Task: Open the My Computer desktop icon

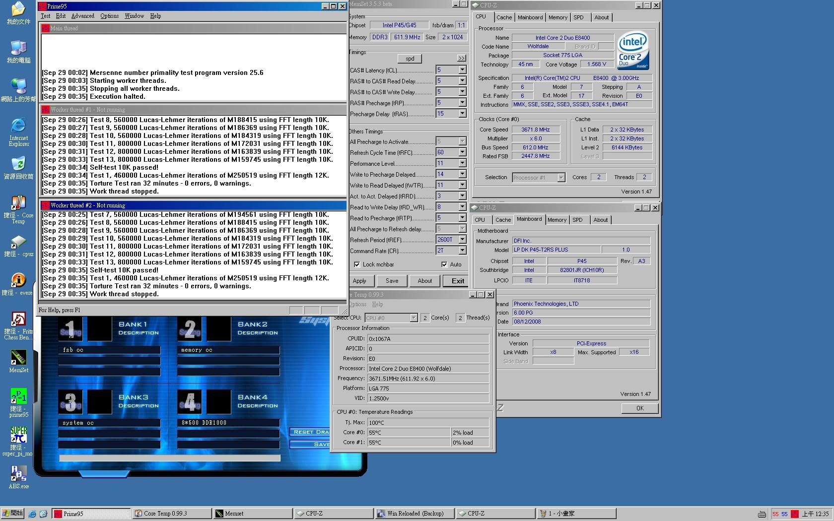Action: (x=18, y=52)
